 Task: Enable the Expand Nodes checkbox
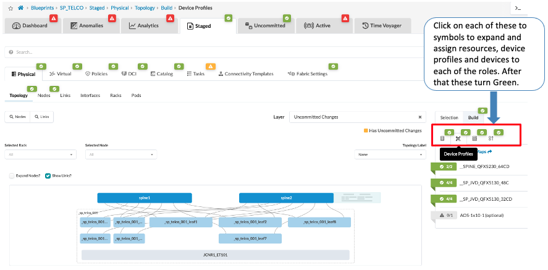(x=12, y=175)
